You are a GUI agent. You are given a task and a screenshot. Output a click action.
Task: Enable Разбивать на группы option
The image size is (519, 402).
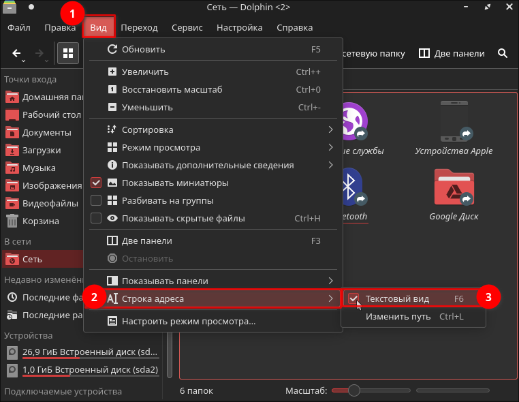[x=96, y=201]
